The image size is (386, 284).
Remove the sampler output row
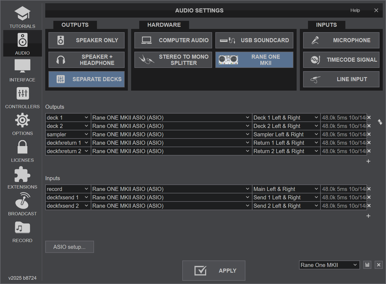(369, 134)
